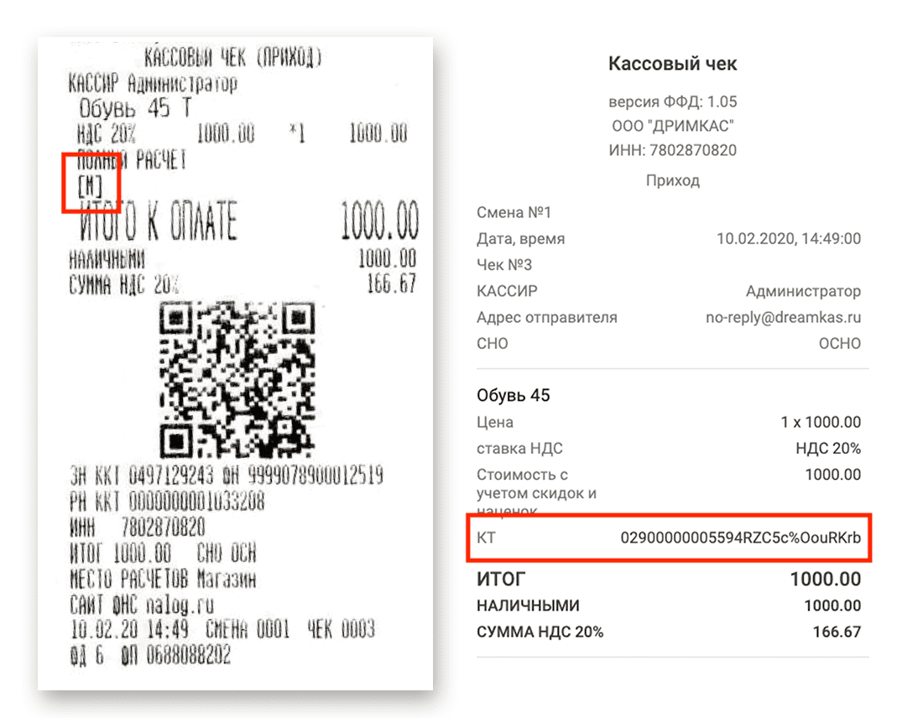This screenshot has height=718, width=923.
Task: Click 'МЕСТО РАСЧЕТОВ Магазин' on paper receipt
Action: pos(163,580)
